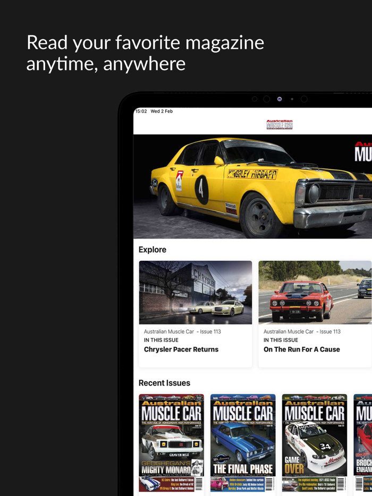Tap the Wed 2 Feb status bar date
The width and height of the screenshot is (372, 496).
[162, 111]
